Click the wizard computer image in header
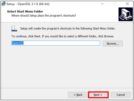This screenshot has width=134, height=101. click(125, 14)
